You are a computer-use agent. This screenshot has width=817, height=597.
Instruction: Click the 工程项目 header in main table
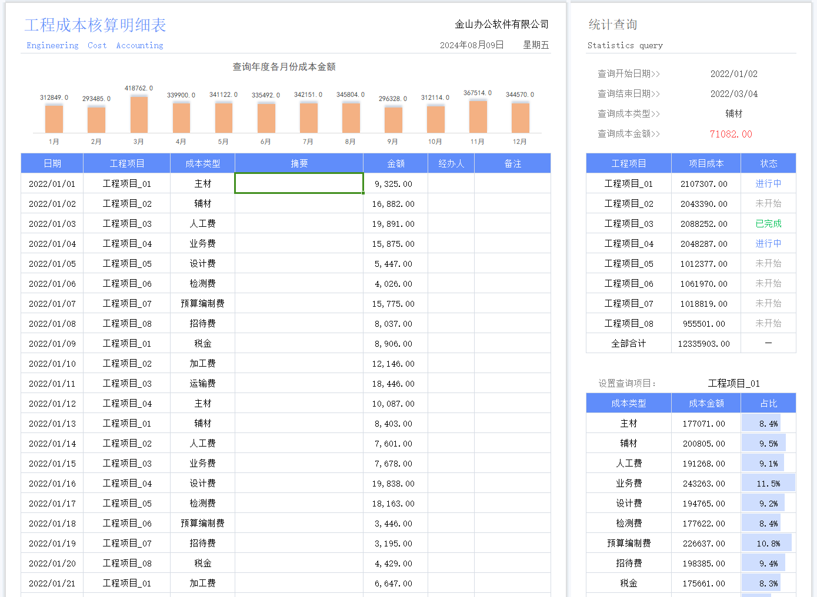[127, 163]
